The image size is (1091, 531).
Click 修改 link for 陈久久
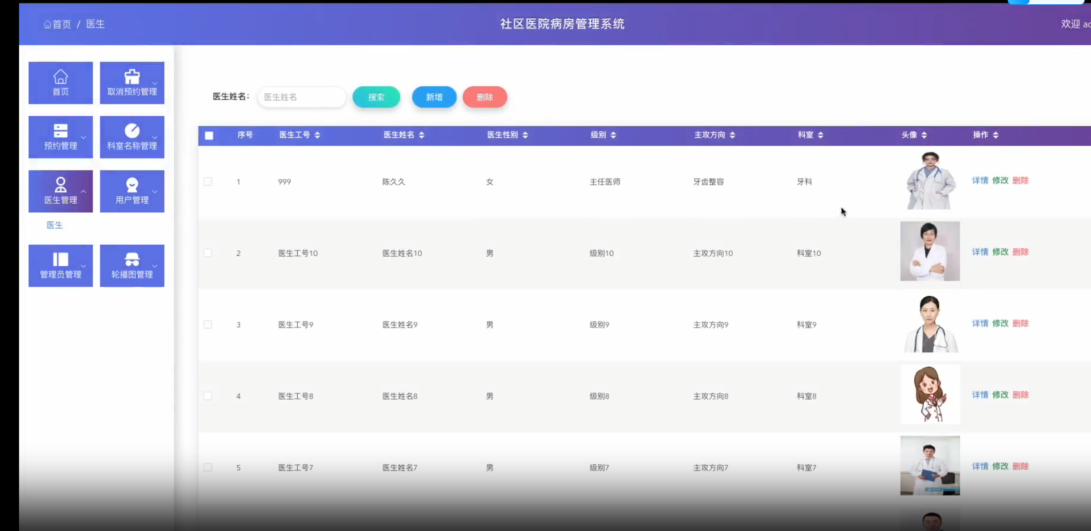click(x=1000, y=180)
